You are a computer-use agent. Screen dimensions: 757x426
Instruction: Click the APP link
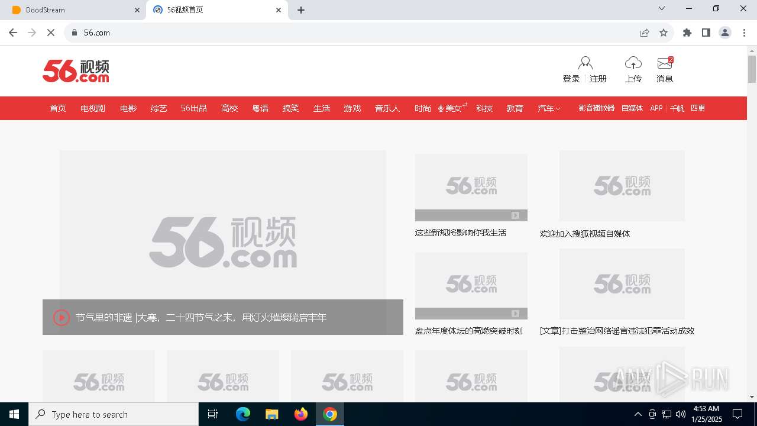pyautogui.click(x=656, y=108)
